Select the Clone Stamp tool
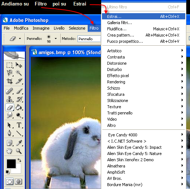This screenshot has width=190, height=189. (9, 99)
